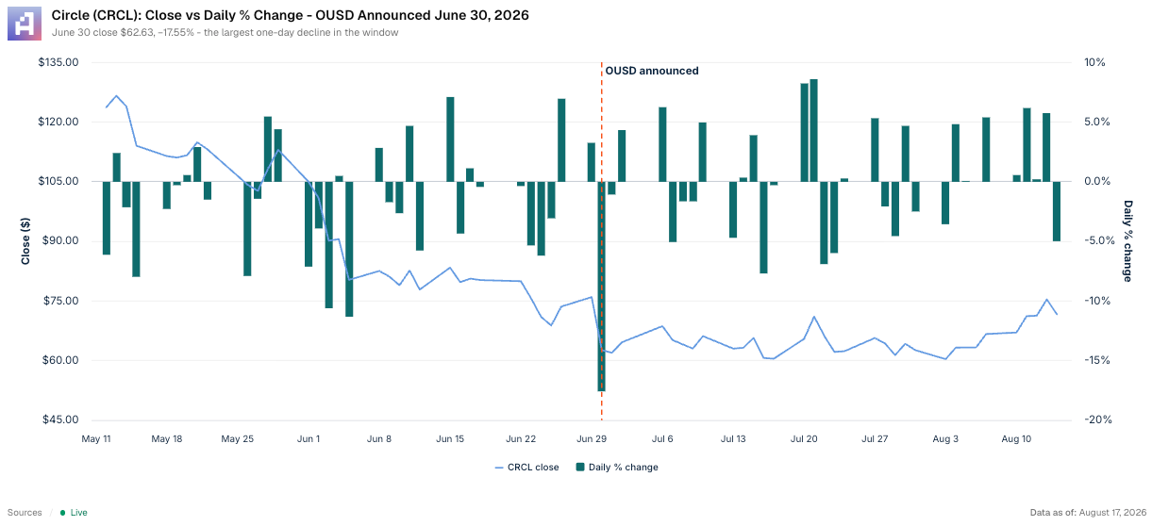Viewport: 1152px width, 526px height.
Task: Click the $75.00 left axis label
Action: (61, 301)
